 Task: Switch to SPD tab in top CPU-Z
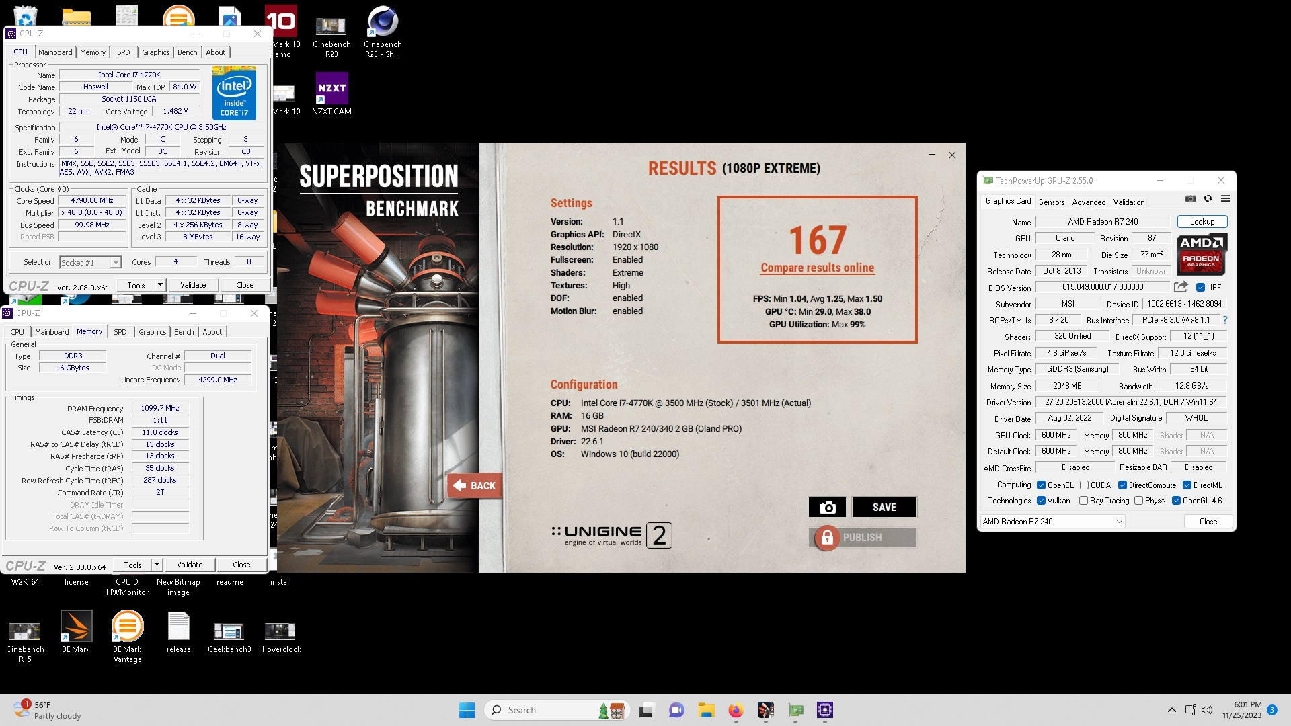[124, 52]
